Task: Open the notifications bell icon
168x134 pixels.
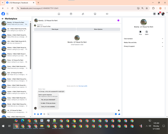Action: (159, 14)
